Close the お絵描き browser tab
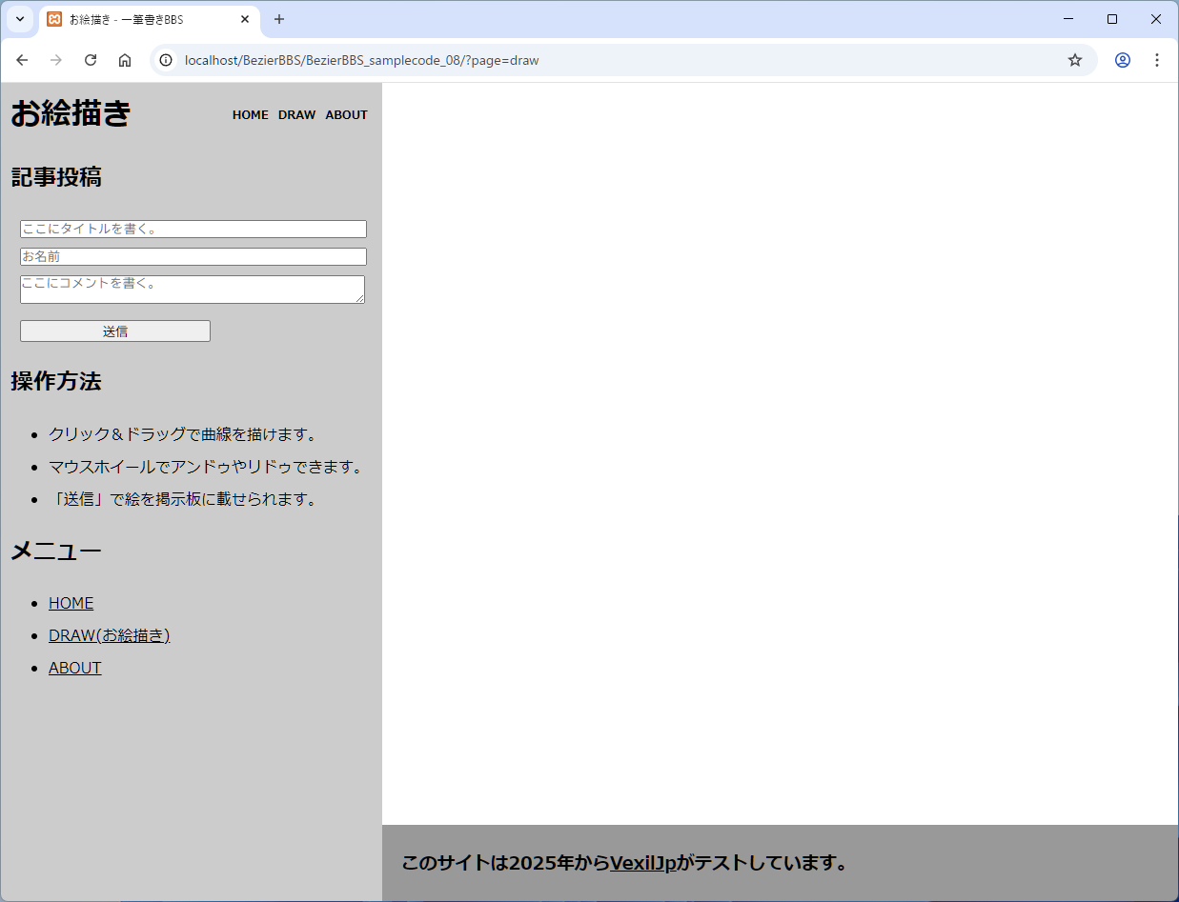Screen dimensions: 1179x902 click(x=245, y=19)
